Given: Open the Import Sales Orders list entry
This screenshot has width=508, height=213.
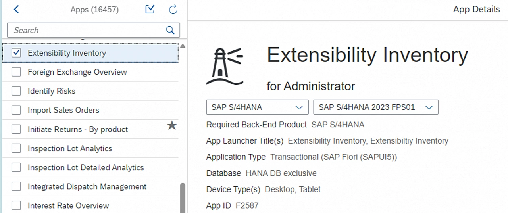Looking at the screenshot, I should click(x=90, y=110).
